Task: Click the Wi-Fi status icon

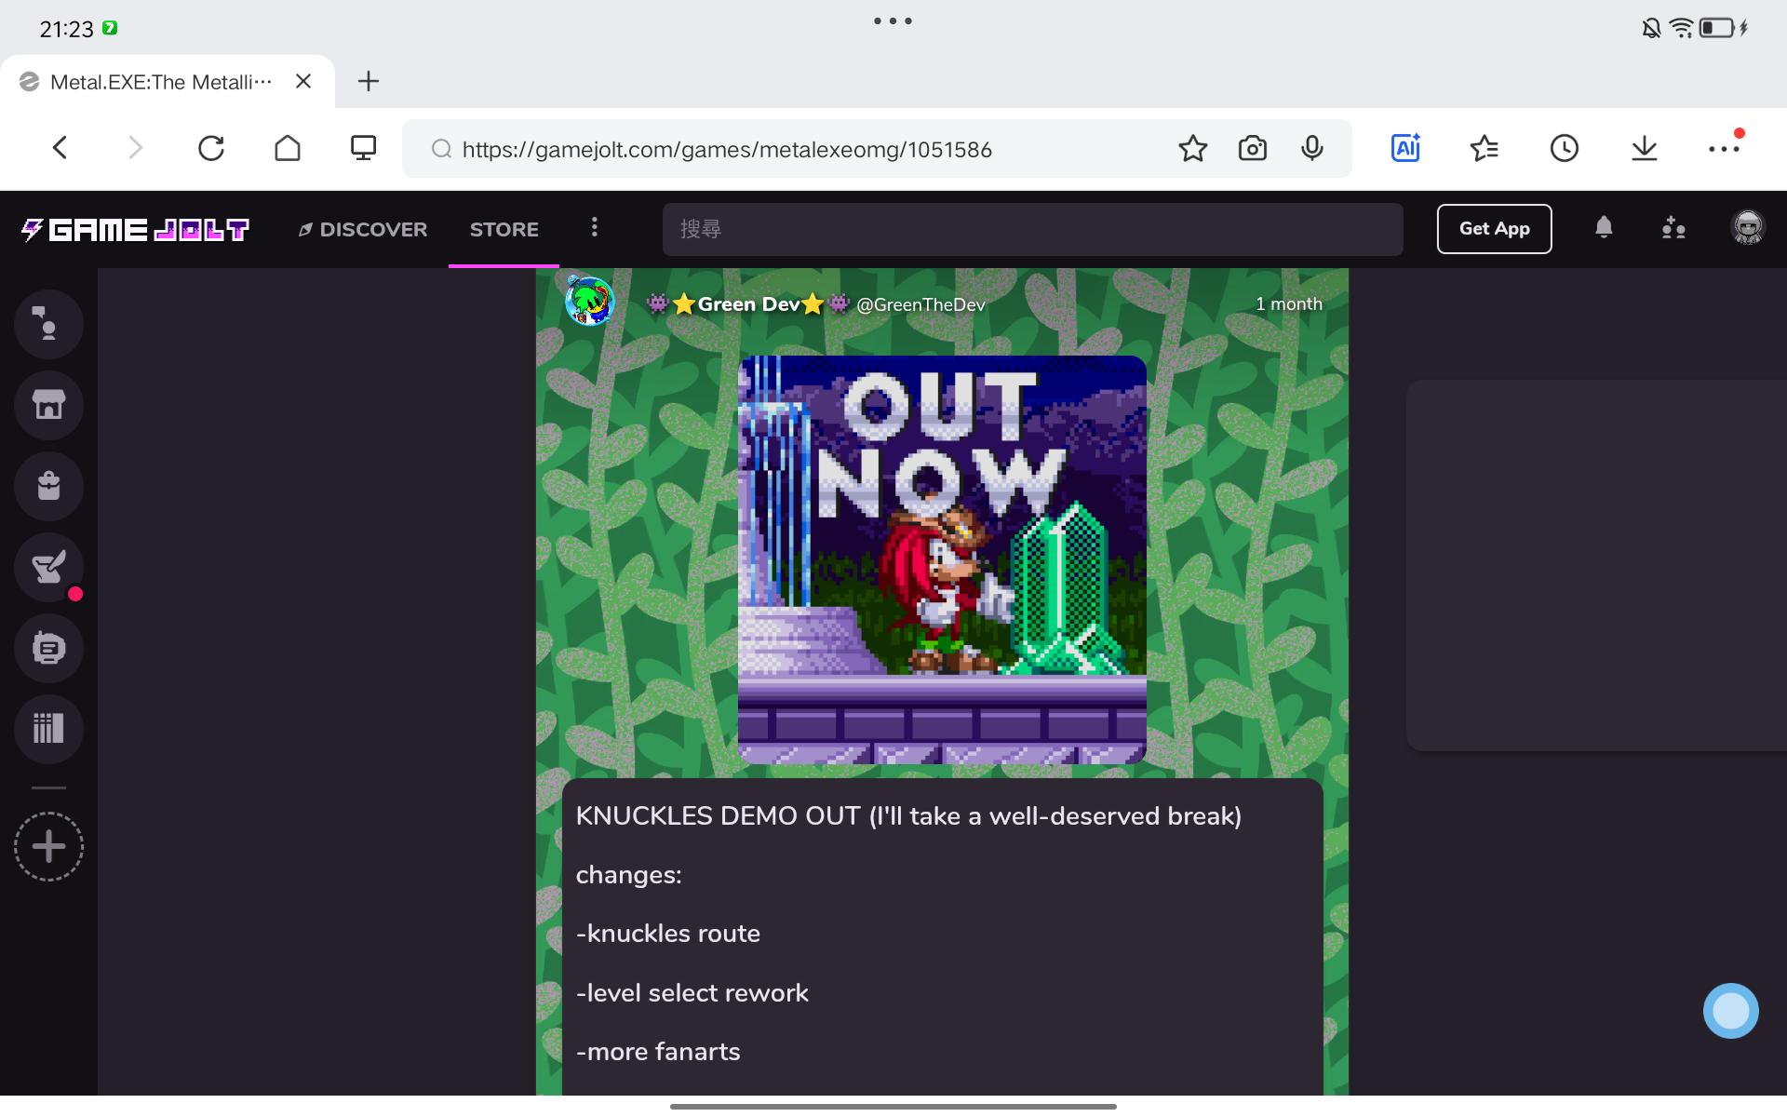Action: (x=1681, y=28)
